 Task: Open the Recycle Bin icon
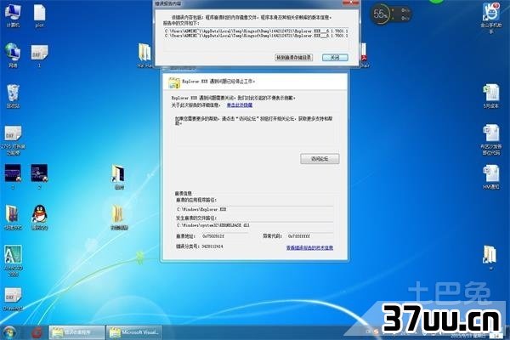[x=13, y=96]
